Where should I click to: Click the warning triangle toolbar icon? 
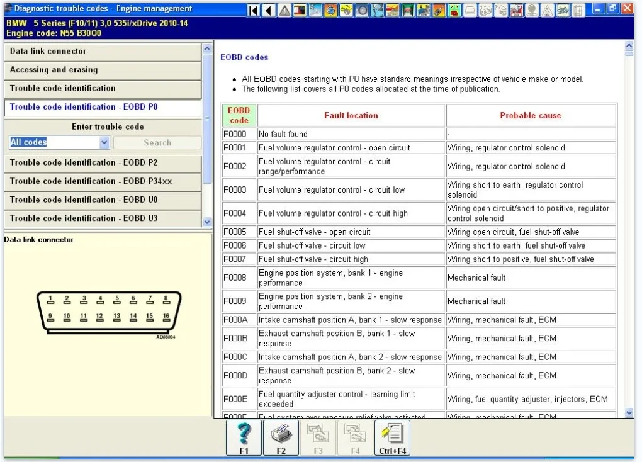[x=284, y=10]
